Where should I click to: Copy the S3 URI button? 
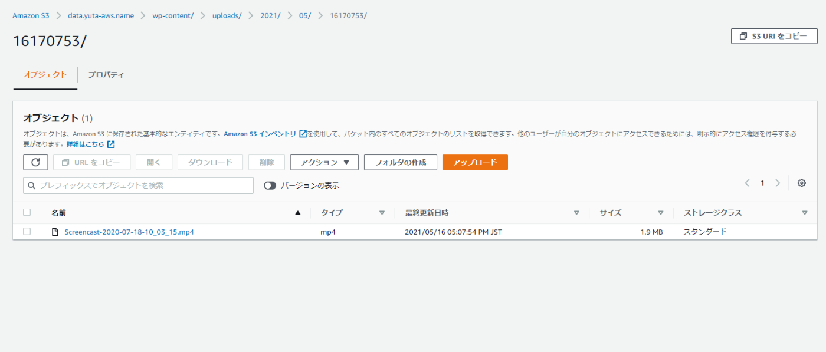[x=774, y=36]
